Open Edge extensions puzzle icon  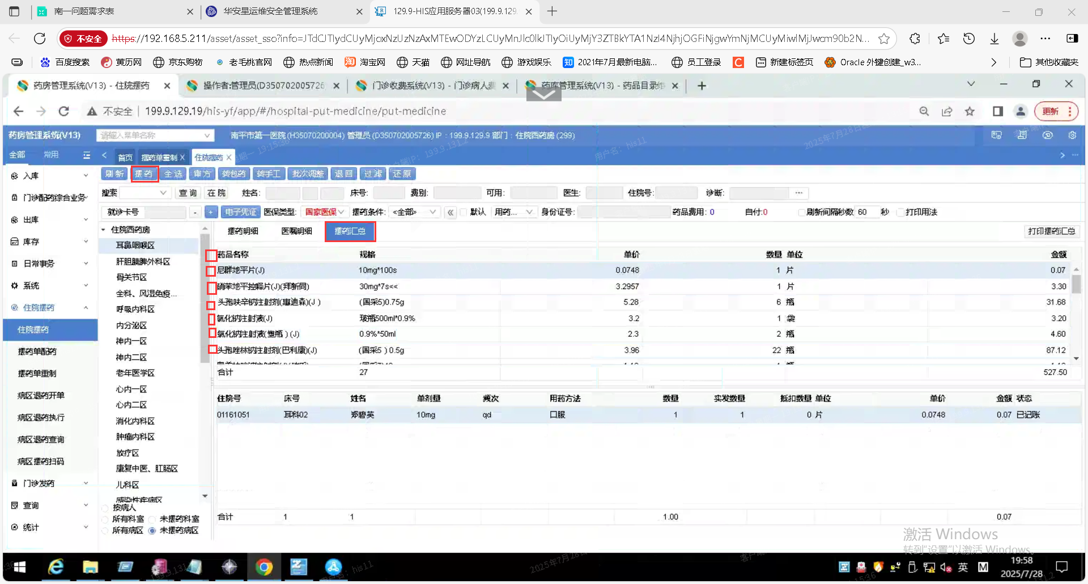(x=915, y=39)
